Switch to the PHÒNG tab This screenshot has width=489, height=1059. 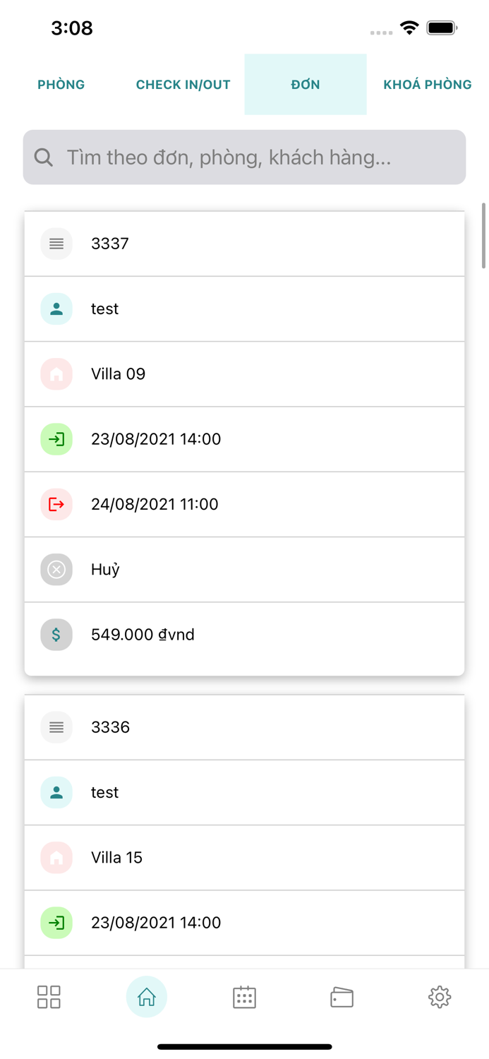click(61, 85)
